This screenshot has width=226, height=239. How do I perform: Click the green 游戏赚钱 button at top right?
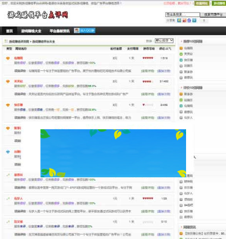[219, 3]
